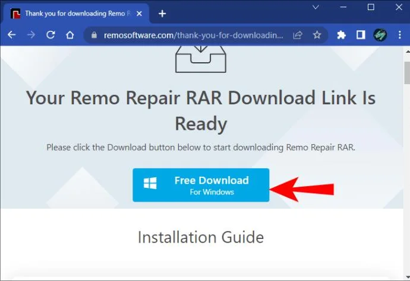Image resolution: width=410 pixels, height=281 pixels.
Task: Bookmark this page with the star
Action: [317, 35]
